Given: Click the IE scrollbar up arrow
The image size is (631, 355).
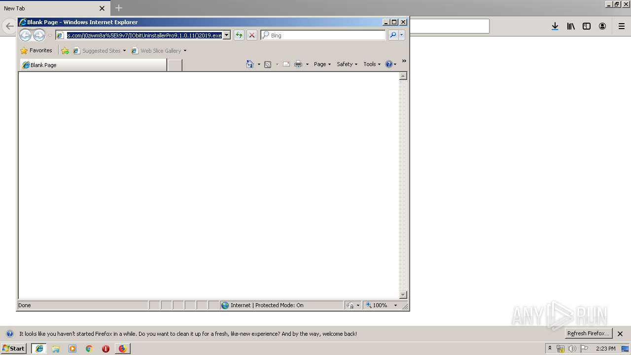Looking at the screenshot, I should (403, 76).
